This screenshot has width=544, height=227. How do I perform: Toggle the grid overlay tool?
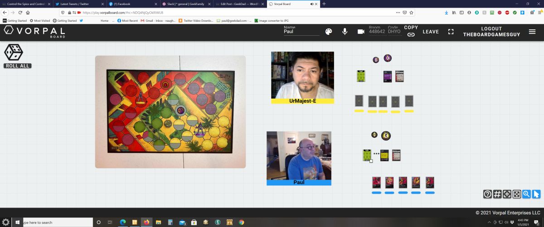click(x=497, y=194)
